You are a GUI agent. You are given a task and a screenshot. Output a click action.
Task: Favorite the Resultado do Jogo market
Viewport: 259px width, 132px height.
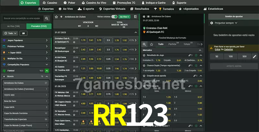pos(144,55)
